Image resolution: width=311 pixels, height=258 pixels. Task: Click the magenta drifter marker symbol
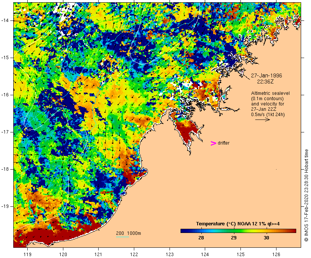(213, 143)
